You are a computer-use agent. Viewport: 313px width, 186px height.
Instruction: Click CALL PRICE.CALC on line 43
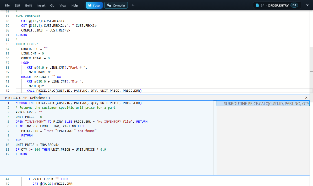(84, 91)
